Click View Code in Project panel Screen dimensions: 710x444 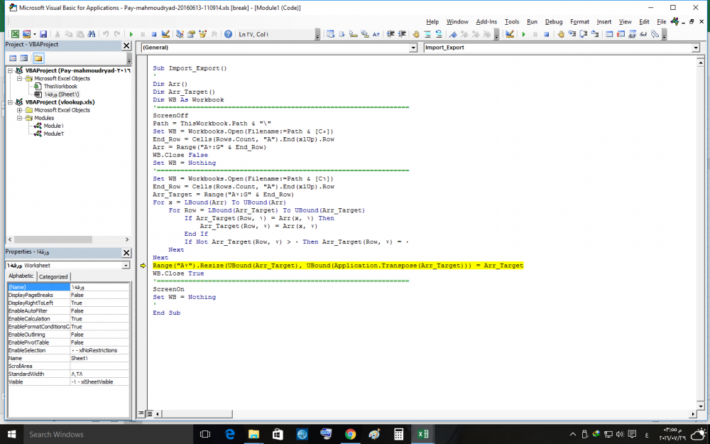click(x=13, y=58)
